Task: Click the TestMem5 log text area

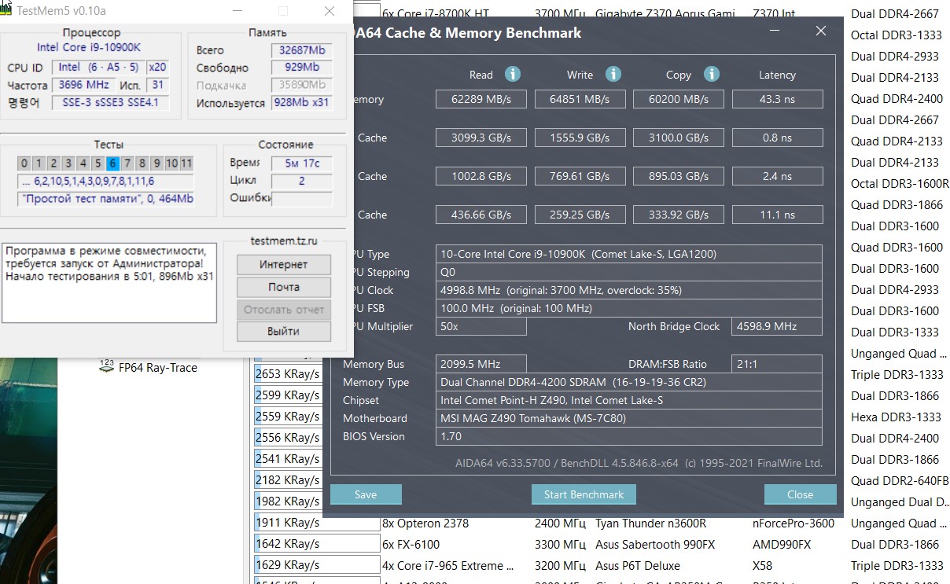Action: coord(109,283)
